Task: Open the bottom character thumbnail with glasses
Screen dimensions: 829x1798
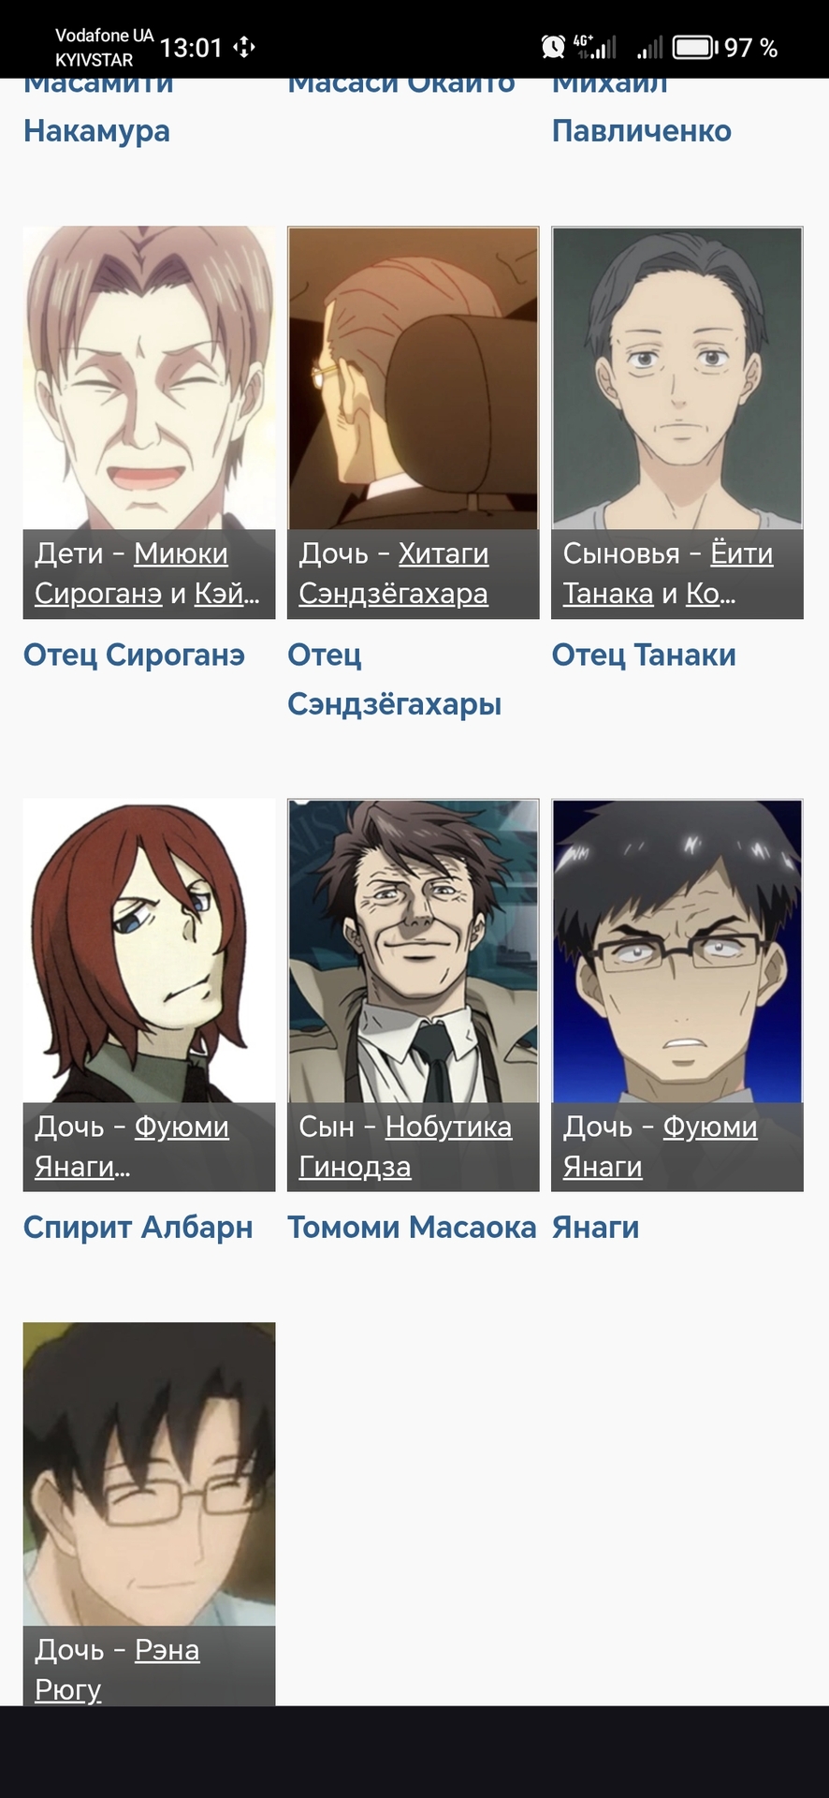Action: pos(149,1474)
